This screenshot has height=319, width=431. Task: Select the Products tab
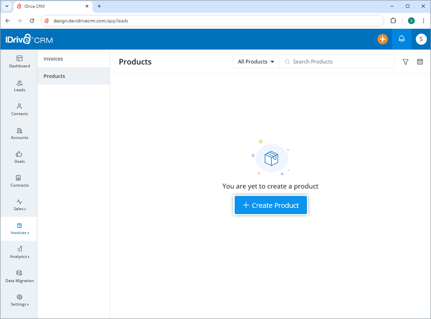coord(54,76)
